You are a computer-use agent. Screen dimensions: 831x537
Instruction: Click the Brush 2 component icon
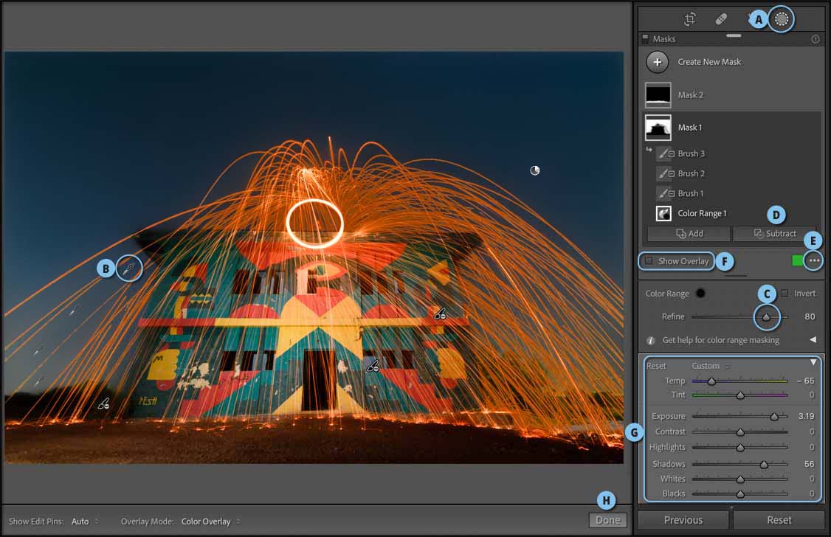[x=666, y=173]
